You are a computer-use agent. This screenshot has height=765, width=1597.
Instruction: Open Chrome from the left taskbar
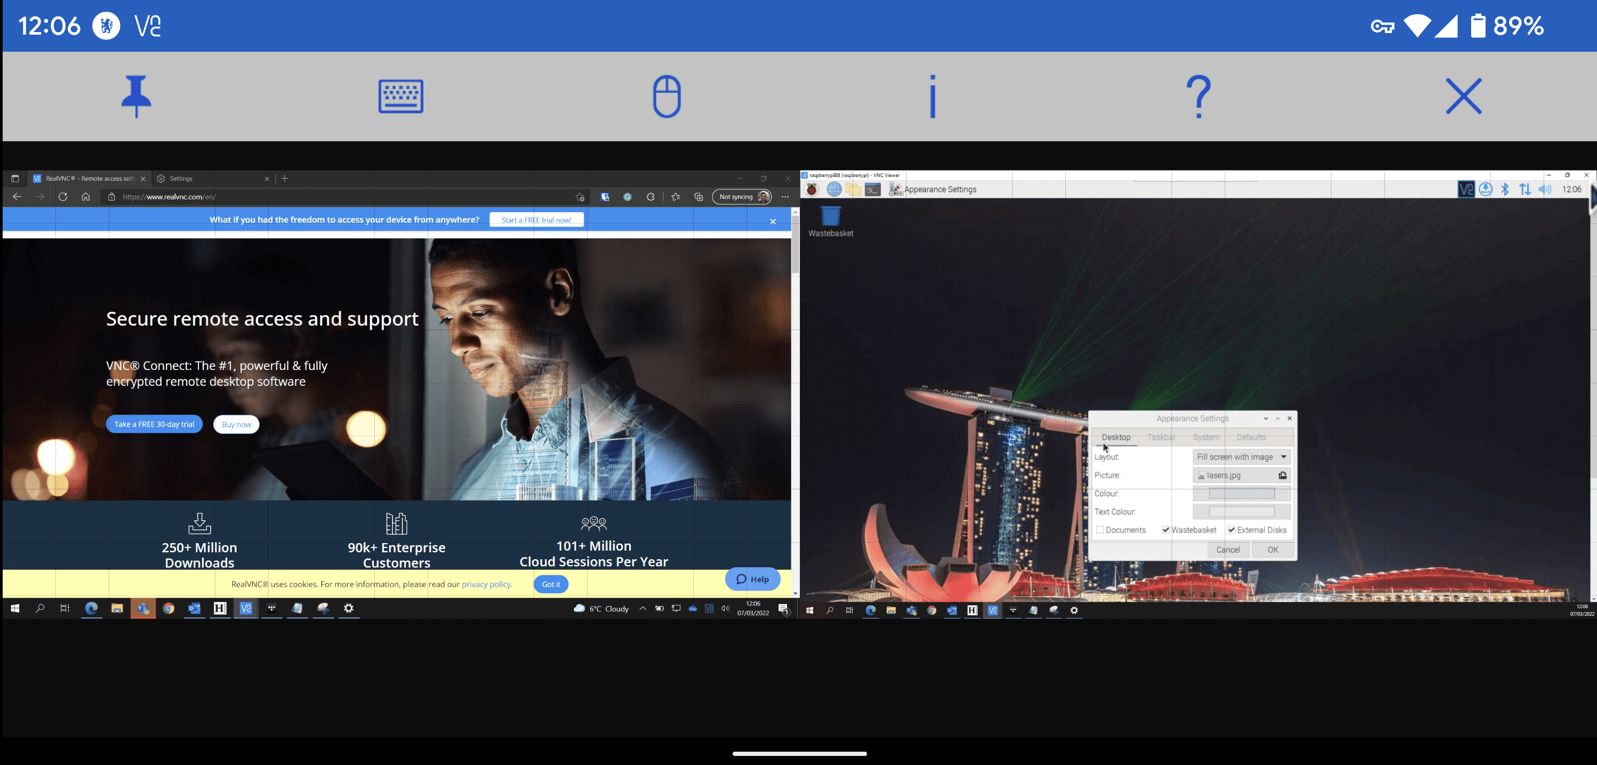(168, 608)
